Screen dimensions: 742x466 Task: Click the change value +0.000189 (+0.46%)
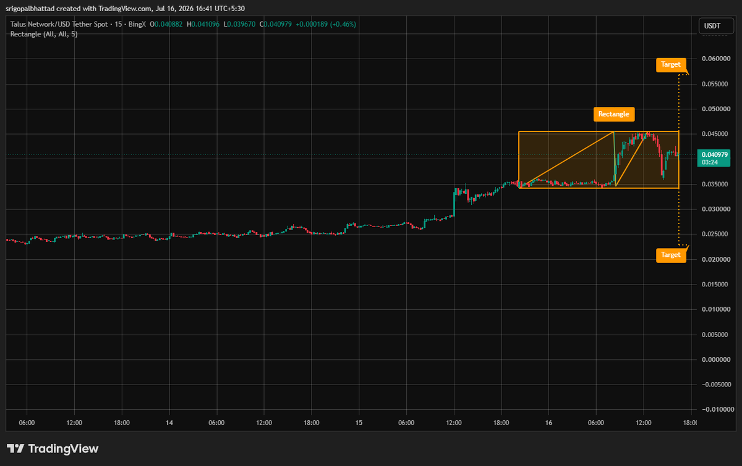coord(325,24)
